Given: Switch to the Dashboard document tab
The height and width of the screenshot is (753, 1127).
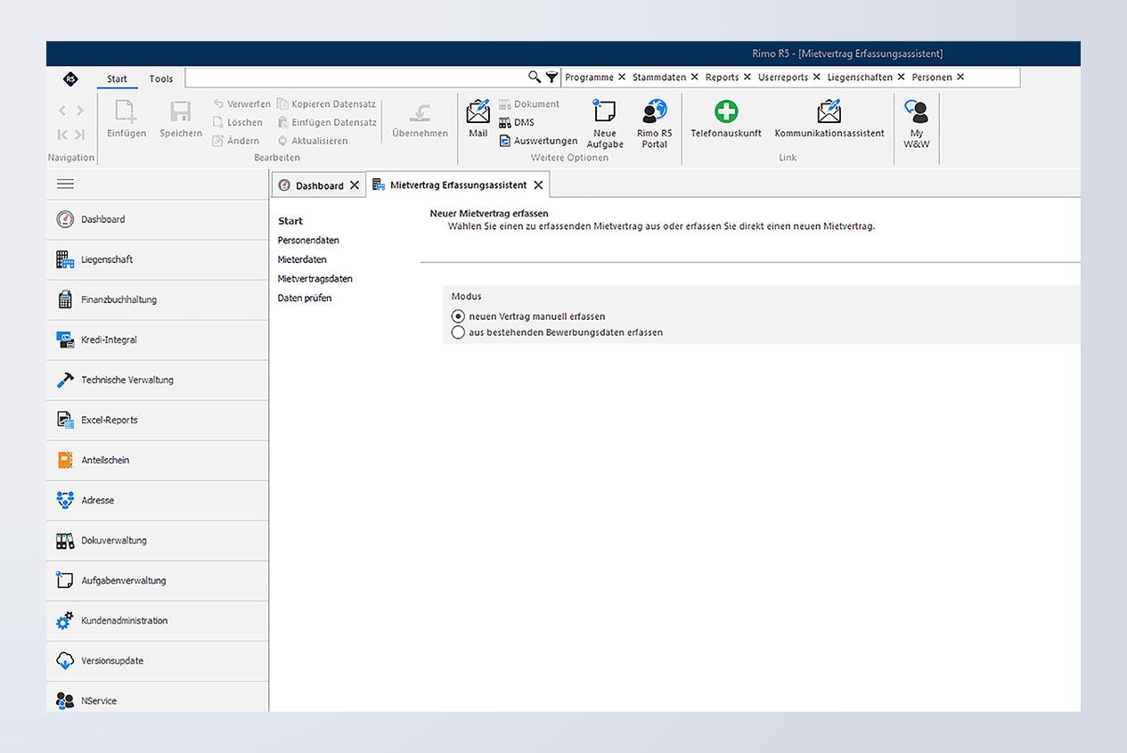Looking at the screenshot, I should coord(319,185).
